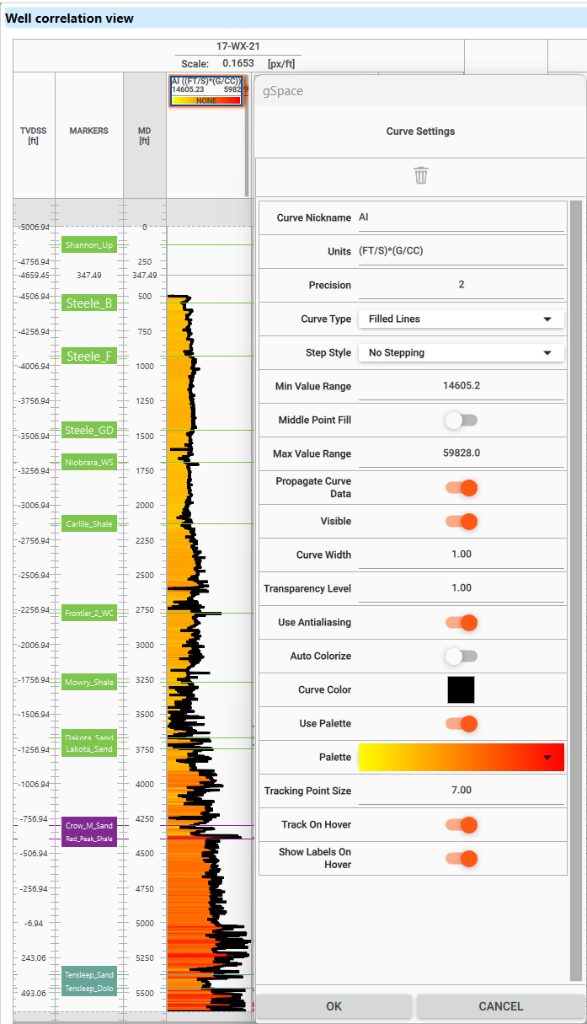Toggle Use Antialiasing switch

point(462,622)
